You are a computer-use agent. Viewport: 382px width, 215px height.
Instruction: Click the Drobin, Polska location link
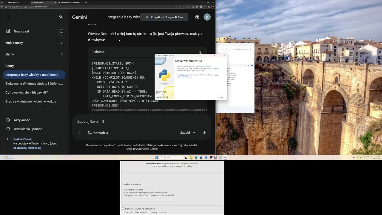(22, 139)
